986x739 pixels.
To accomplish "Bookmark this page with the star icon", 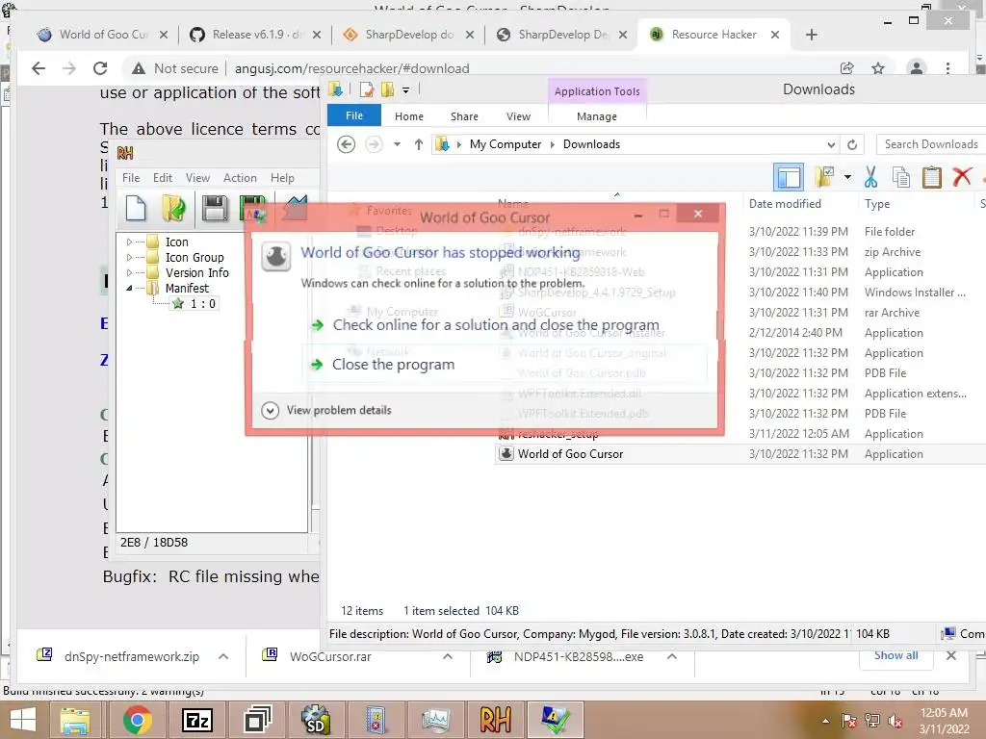I will click(x=878, y=68).
